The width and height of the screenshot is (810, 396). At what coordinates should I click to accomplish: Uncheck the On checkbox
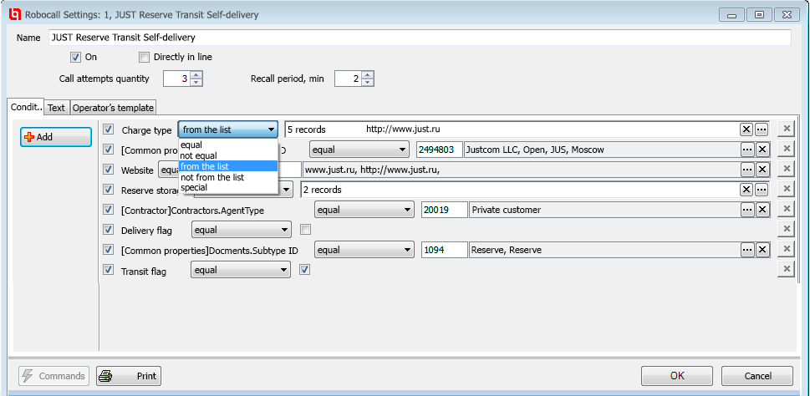pos(75,57)
